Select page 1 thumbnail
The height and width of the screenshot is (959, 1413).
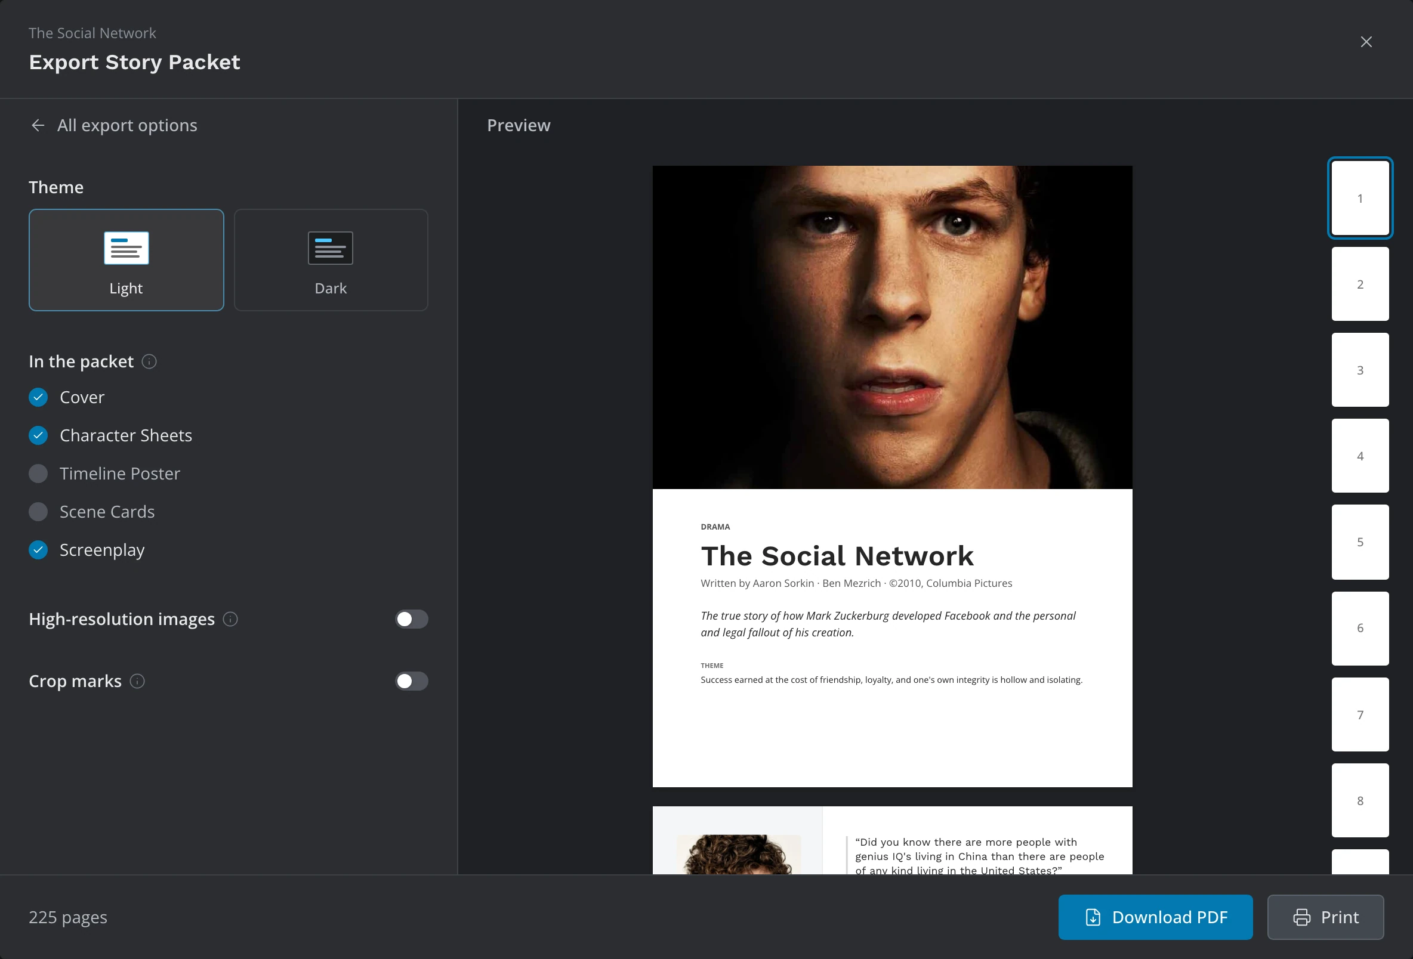[x=1360, y=198]
